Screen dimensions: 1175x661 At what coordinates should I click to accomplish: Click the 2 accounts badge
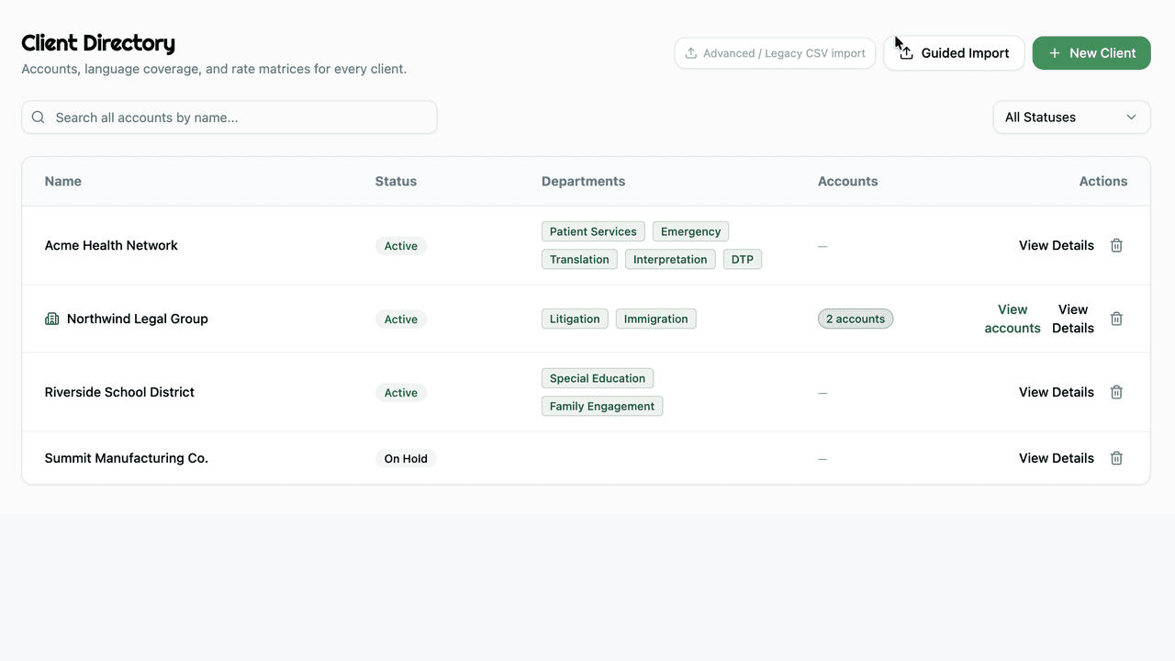click(x=856, y=319)
